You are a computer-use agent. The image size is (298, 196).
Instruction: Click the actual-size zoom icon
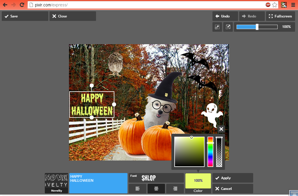point(228,27)
